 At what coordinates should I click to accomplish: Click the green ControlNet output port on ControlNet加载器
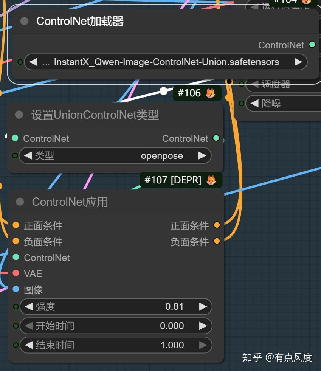(312, 45)
